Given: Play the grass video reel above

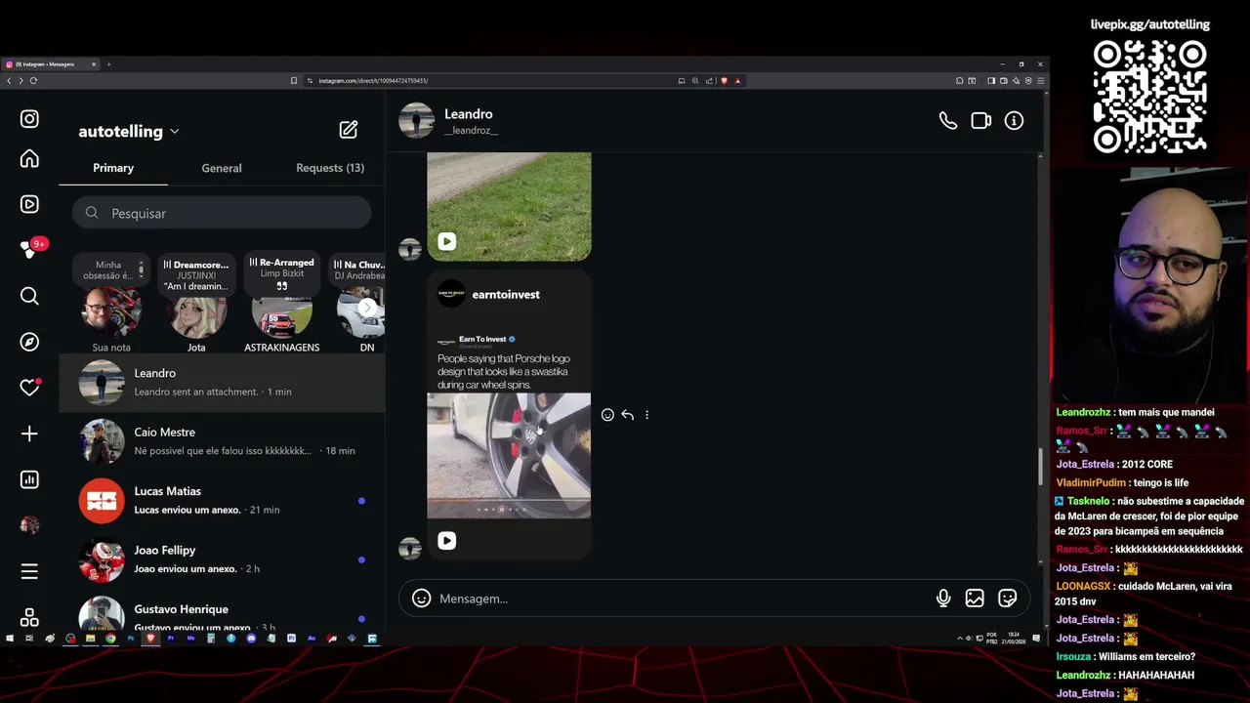Looking at the screenshot, I should click(446, 241).
